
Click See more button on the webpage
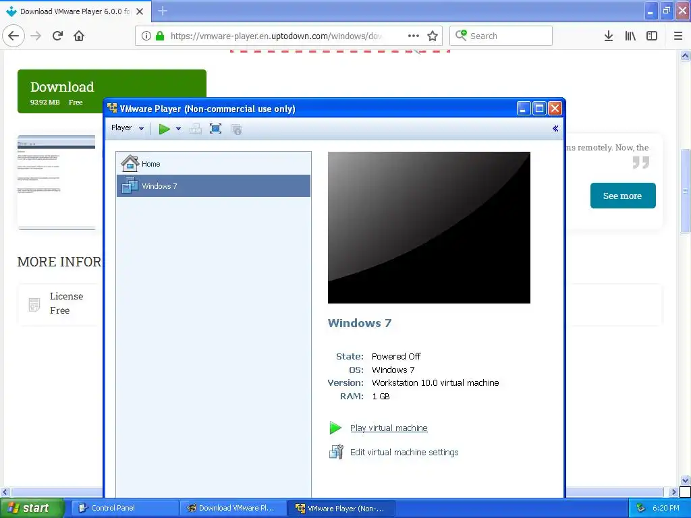[x=623, y=196]
